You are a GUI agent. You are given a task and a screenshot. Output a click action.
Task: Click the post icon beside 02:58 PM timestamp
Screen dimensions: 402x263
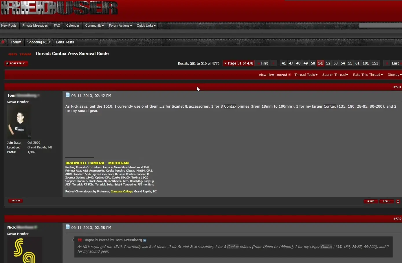(x=68, y=227)
